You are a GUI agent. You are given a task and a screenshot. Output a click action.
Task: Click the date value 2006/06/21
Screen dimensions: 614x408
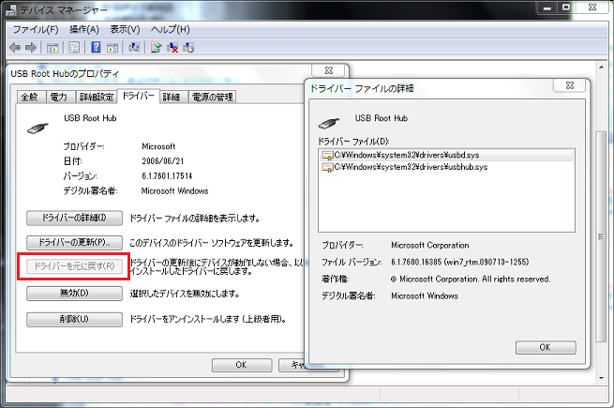[x=163, y=161]
